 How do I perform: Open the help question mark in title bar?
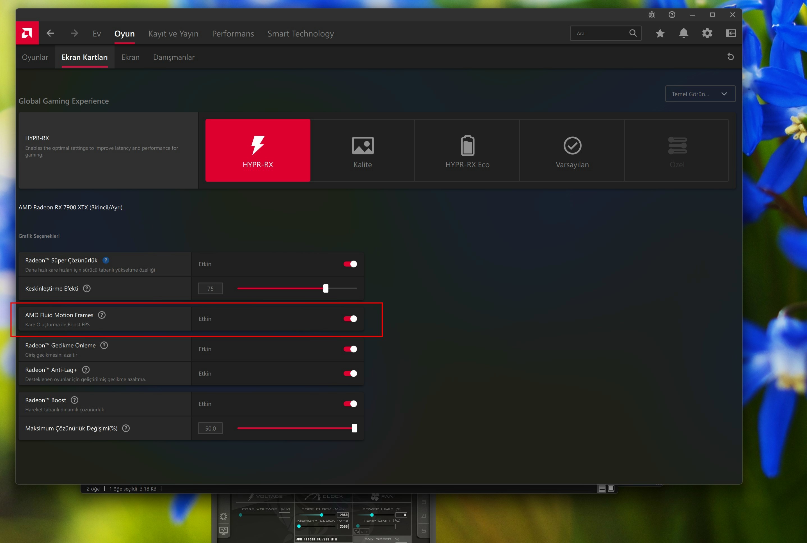pyautogui.click(x=672, y=15)
